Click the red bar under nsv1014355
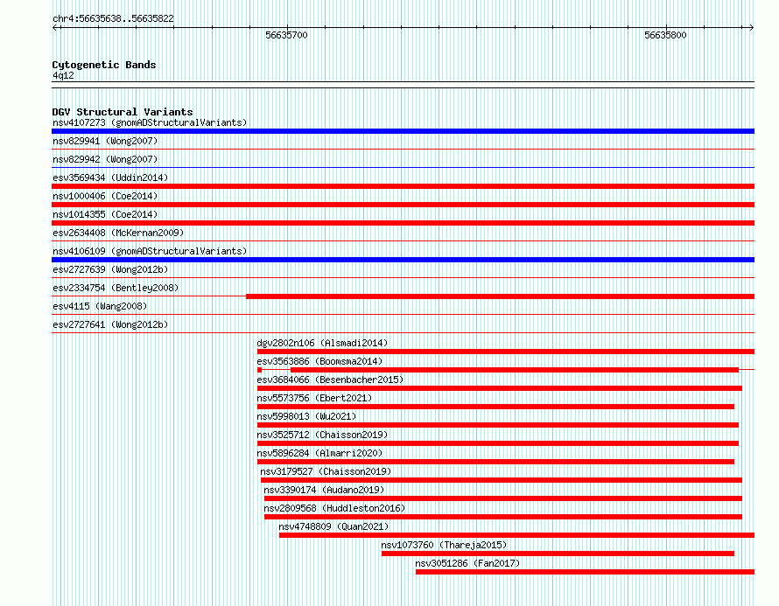 click(403, 223)
